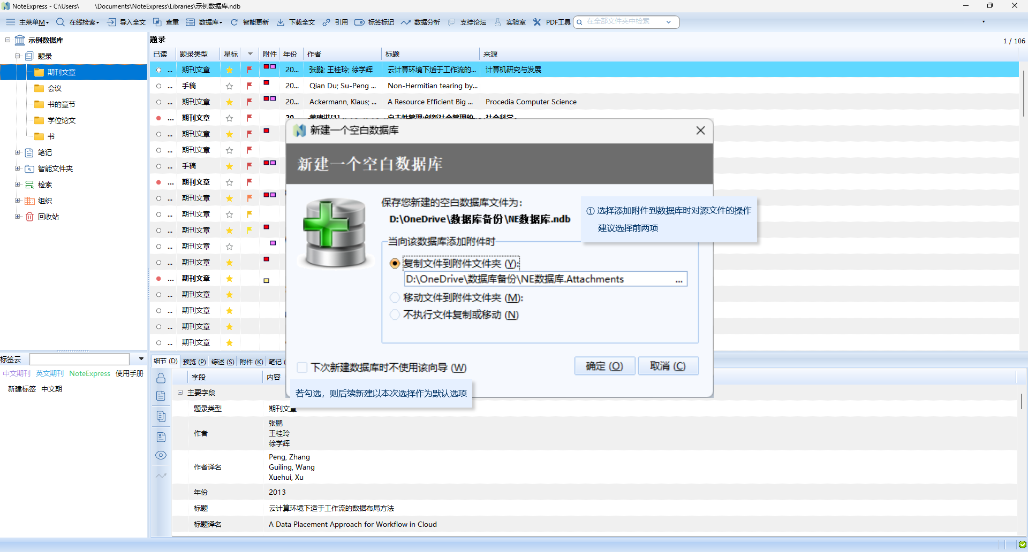This screenshot has width=1028, height=552.
Task: Sort by the 年份 column header
Action: (290, 54)
